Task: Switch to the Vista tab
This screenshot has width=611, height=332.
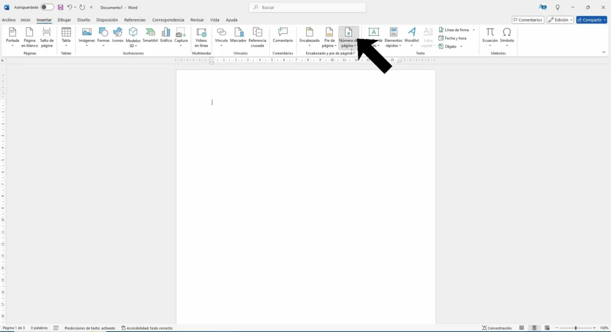Action: (215, 20)
